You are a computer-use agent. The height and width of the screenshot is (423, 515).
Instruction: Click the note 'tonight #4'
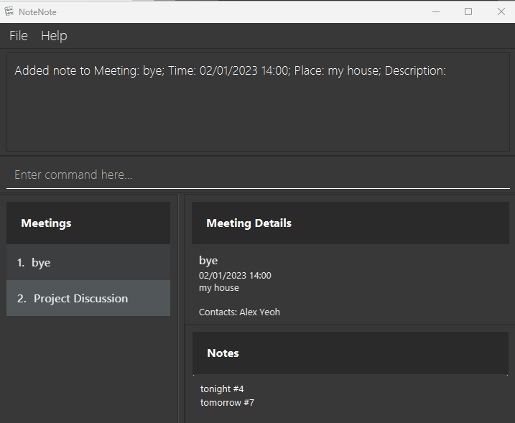222,389
